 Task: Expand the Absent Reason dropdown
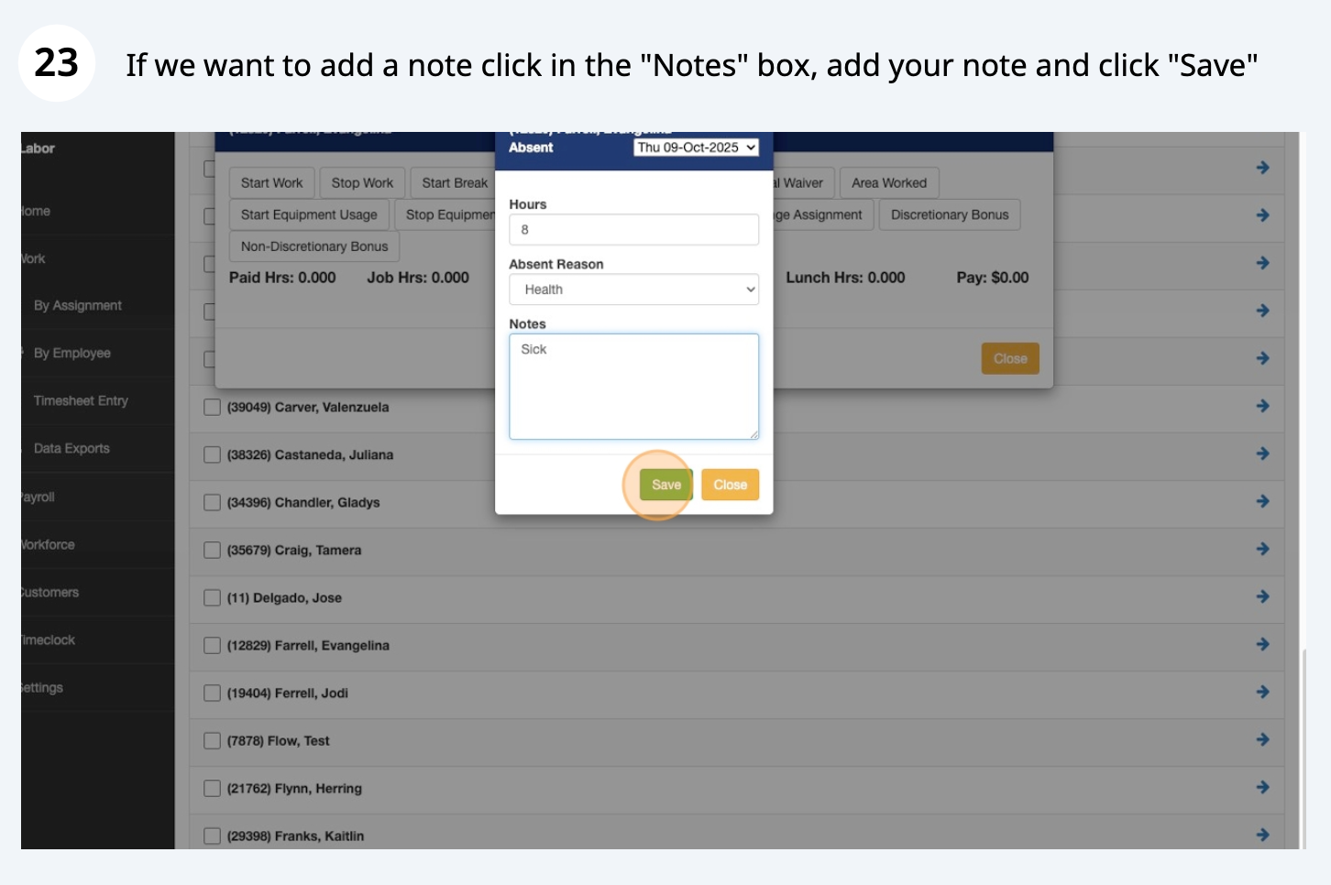pos(633,290)
